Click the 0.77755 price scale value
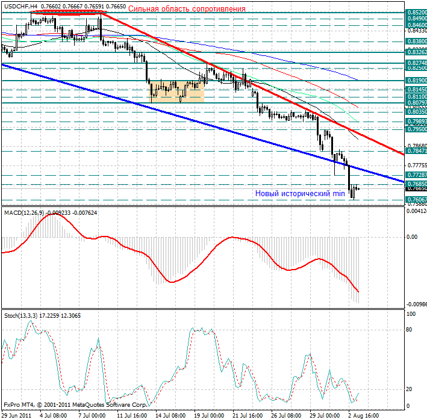Image resolution: width=427 pixels, height=420 pixels. (417, 165)
